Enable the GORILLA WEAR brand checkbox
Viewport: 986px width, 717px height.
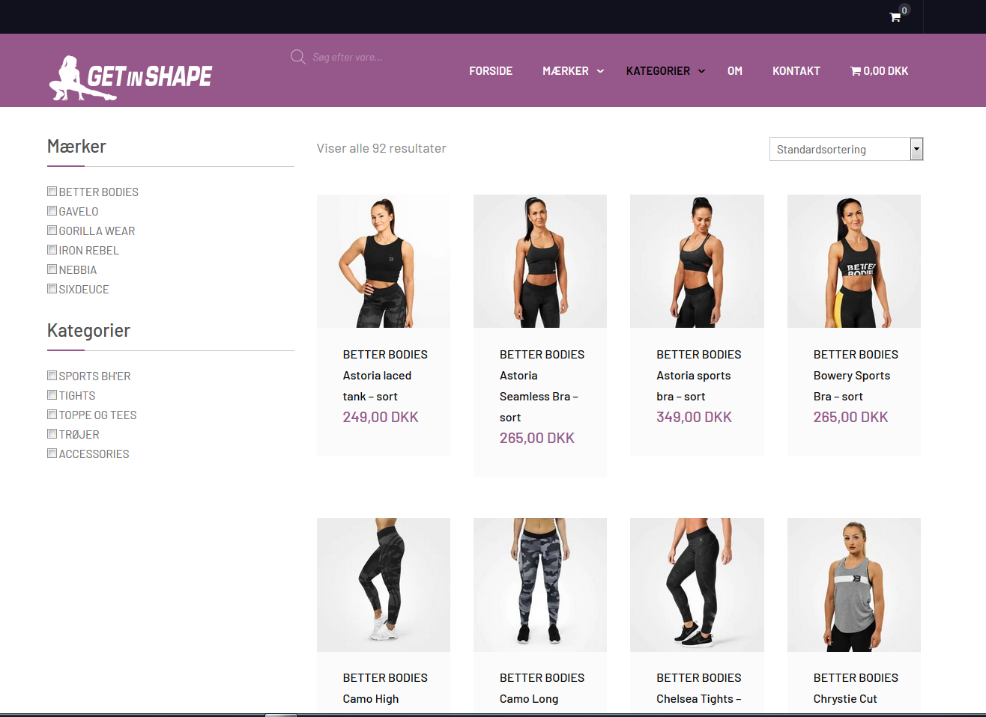point(52,231)
